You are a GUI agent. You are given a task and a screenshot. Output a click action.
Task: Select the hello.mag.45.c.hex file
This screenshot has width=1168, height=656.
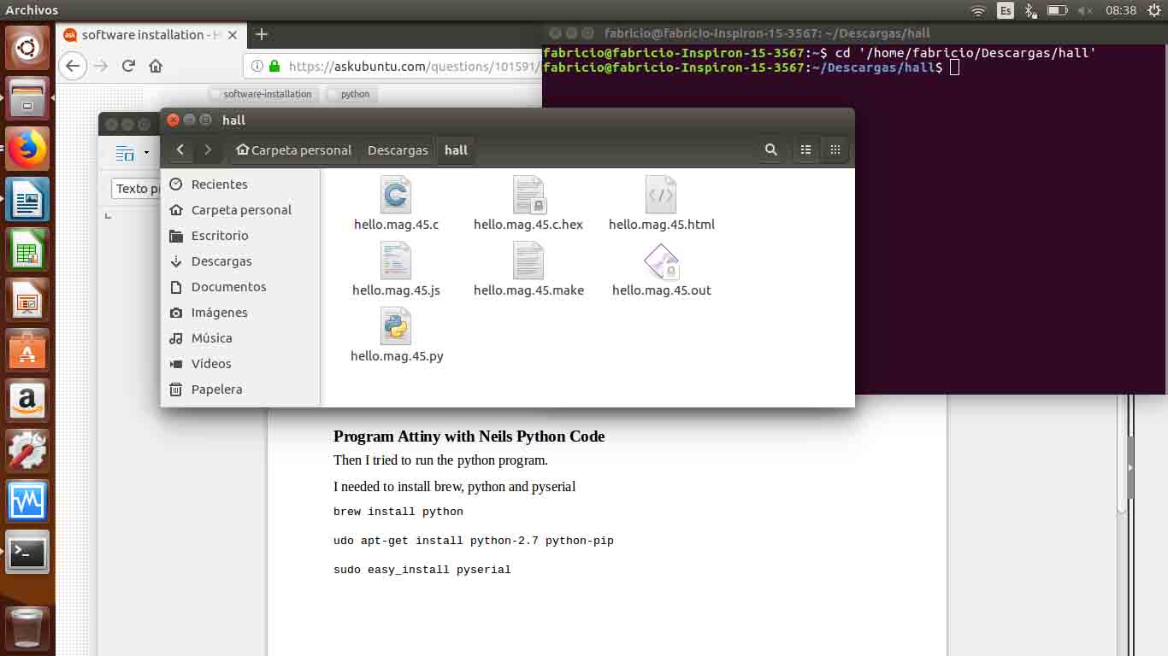point(528,203)
